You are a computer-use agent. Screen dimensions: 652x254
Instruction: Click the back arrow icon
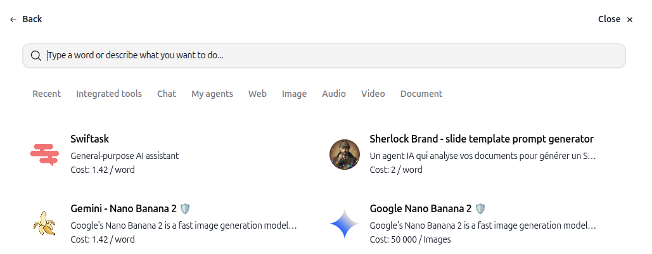click(13, 20)
